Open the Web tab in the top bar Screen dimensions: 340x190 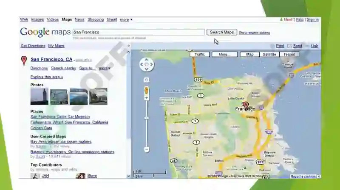[x=24, y=19]
